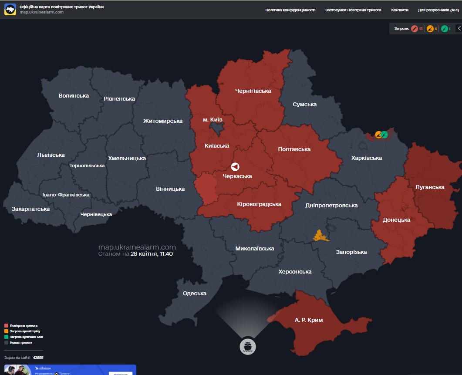
Task: Click the green rifle marker in Харківська region
Action: 384,135
